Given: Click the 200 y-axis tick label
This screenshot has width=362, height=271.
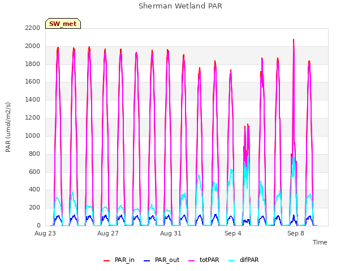Looking at the screenshot, I should pyautogui.click(x=35, y=207).
